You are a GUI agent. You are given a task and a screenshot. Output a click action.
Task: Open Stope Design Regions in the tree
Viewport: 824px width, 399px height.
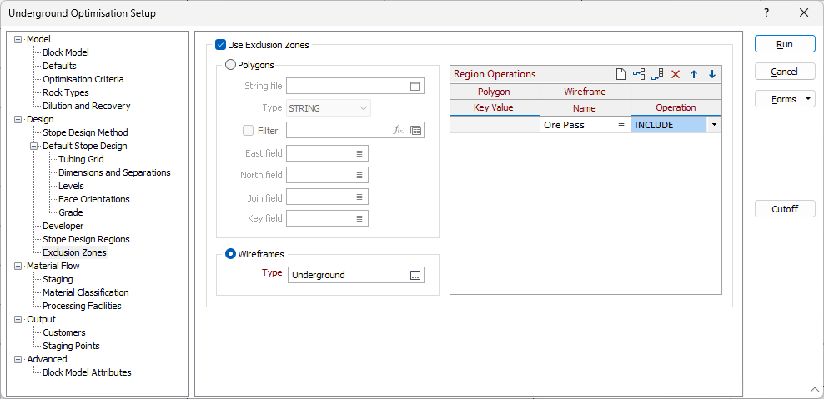pos(86,239)
